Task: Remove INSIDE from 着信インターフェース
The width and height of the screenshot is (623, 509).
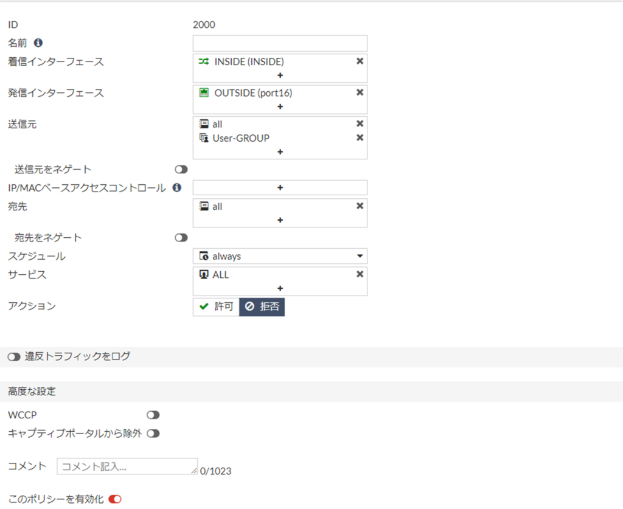Action: [x=360, y=61]
